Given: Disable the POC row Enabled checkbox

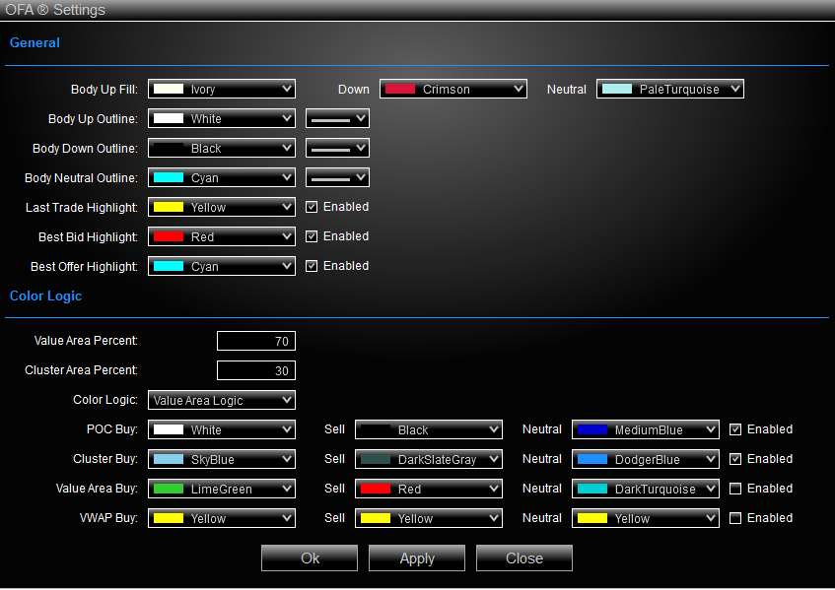Looking at the screenshot, I should coord(735,429).
